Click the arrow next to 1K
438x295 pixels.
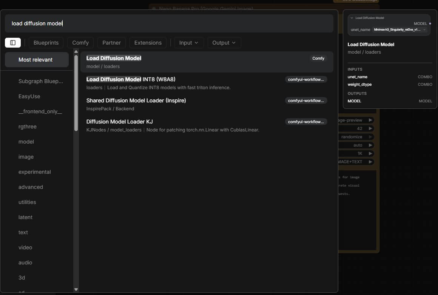click(x=370, y=153)
